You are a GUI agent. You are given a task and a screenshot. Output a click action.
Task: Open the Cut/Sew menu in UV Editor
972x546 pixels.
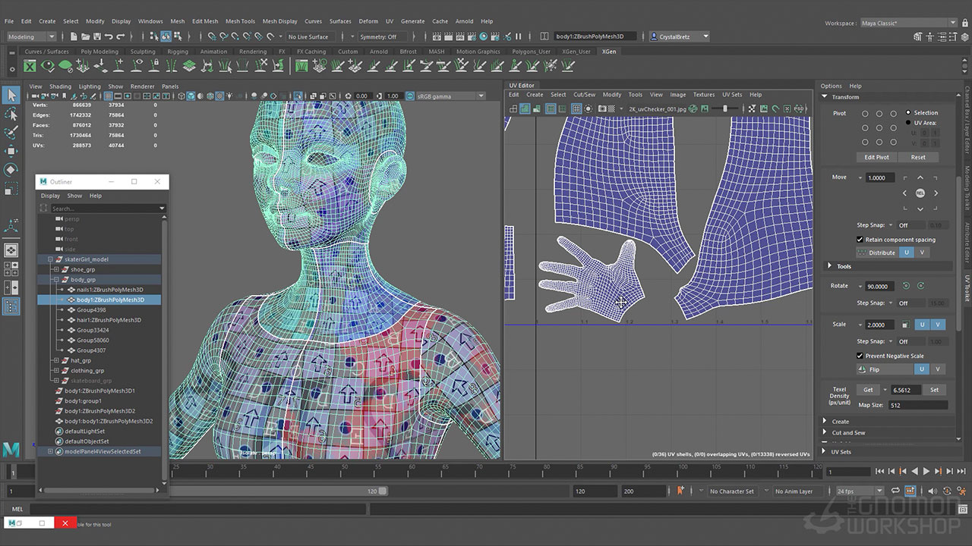pos(584,95)
